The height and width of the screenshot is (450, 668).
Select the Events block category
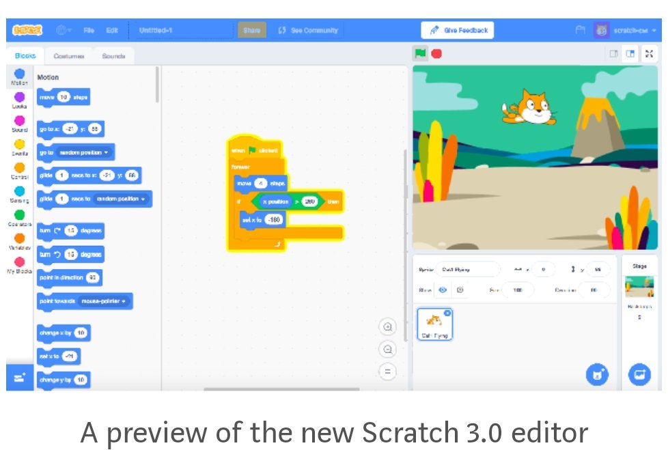[x=19, y=147]
